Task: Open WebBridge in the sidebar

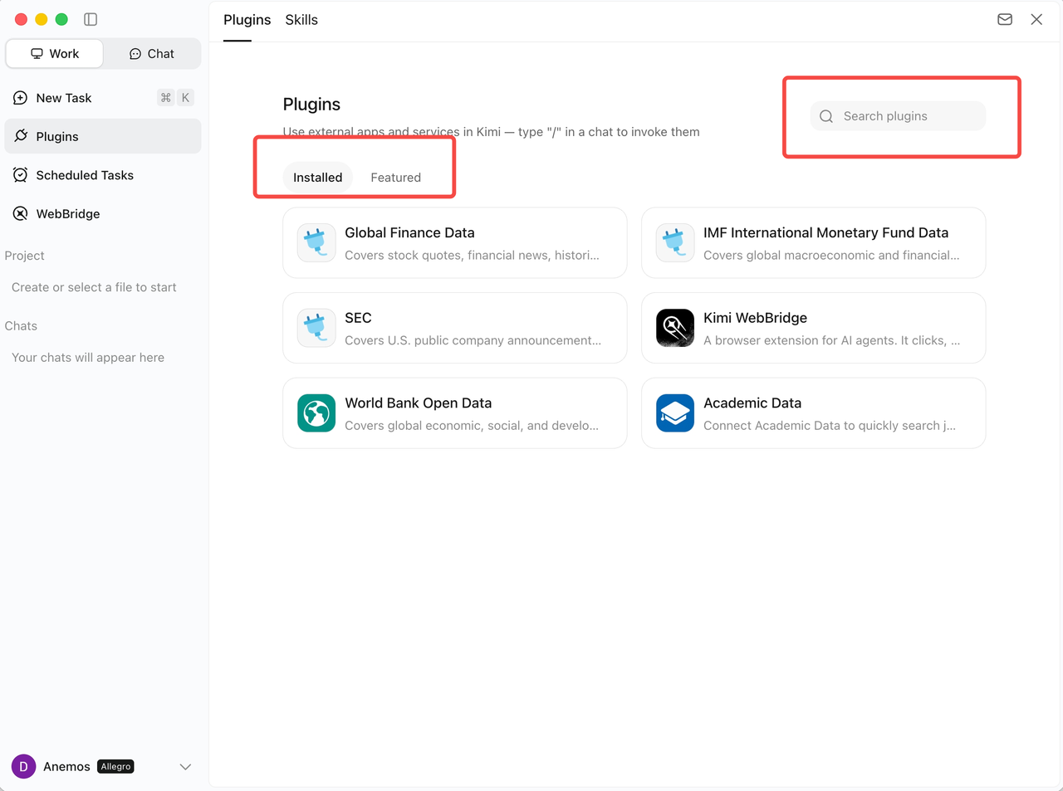Action: pyautogui.click(x=103, y=213)
